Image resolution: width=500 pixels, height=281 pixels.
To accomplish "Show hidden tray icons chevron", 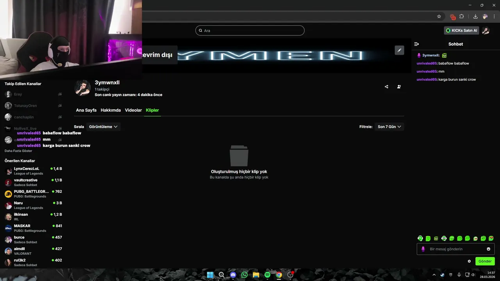I will click(434, 275).
